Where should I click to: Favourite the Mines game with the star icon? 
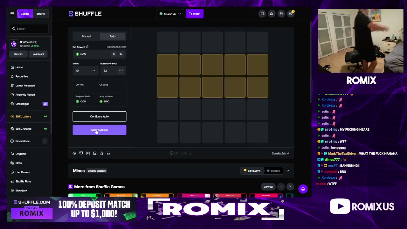[x=102, y=153]
